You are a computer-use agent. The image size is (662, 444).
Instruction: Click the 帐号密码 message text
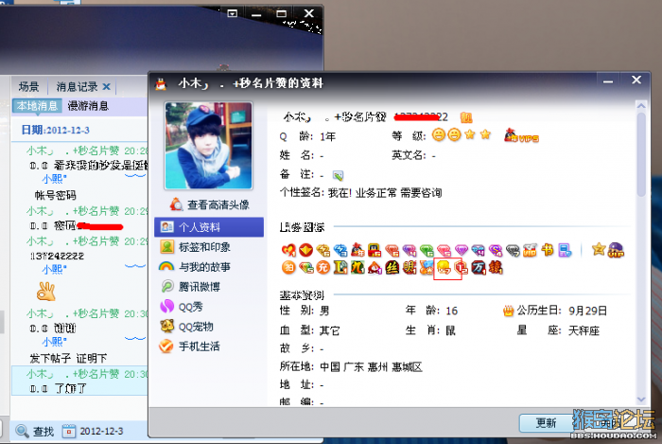click(55, 195)
